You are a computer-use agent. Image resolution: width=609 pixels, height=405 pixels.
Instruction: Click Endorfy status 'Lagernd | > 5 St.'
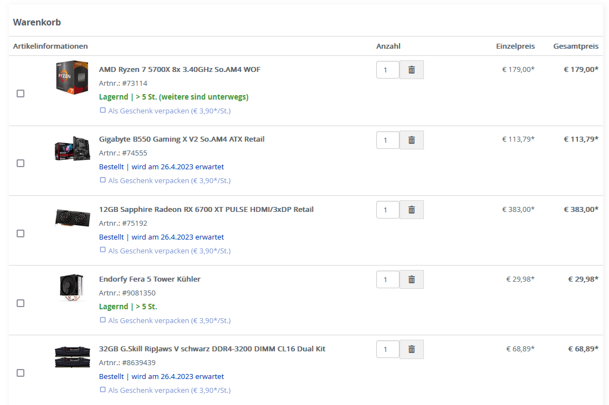pyautogui.click(x=128, y=307)
